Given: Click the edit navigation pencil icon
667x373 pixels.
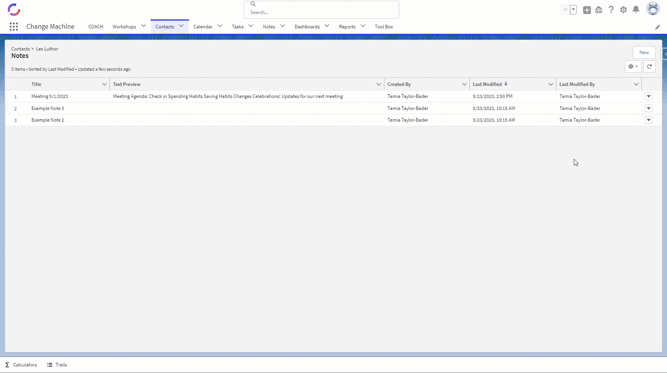Looking at the screenshot, I should 658,27.
